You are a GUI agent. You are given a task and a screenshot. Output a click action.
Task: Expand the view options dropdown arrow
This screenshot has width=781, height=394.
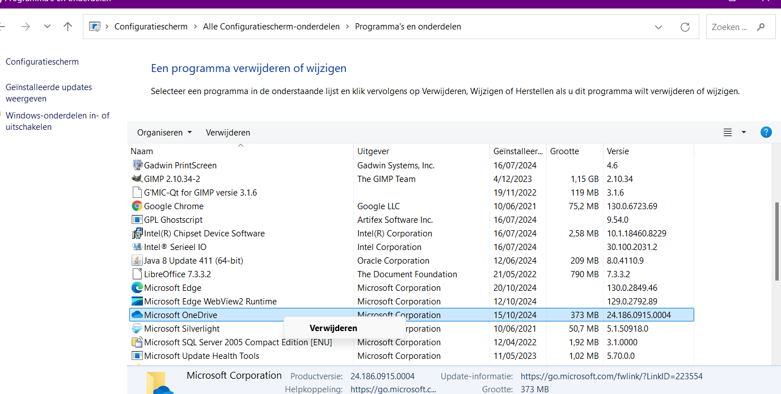click(744, 133)
